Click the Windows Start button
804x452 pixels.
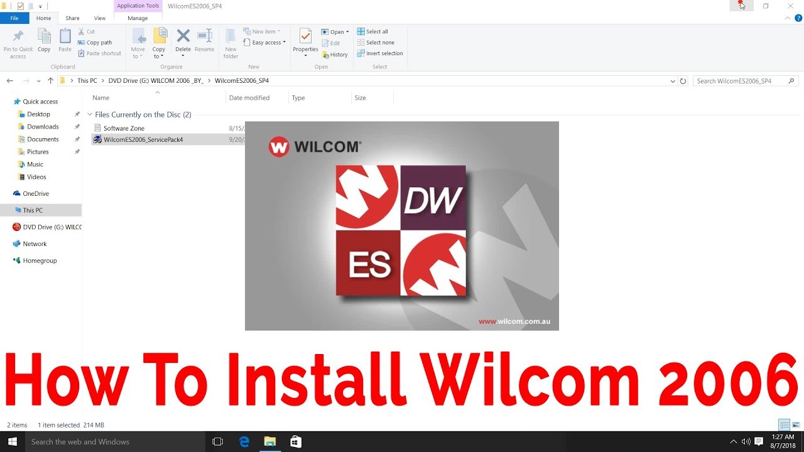13,442
